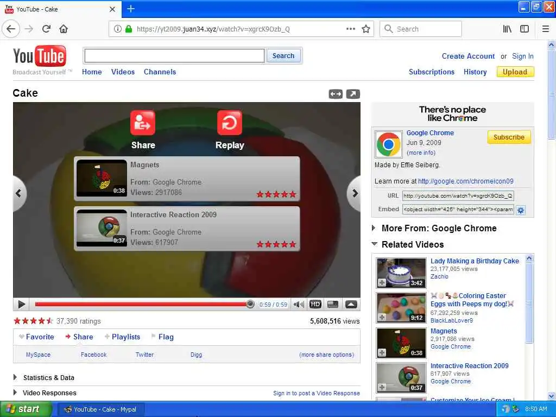Share the video to Facebook

pos(93,355)
